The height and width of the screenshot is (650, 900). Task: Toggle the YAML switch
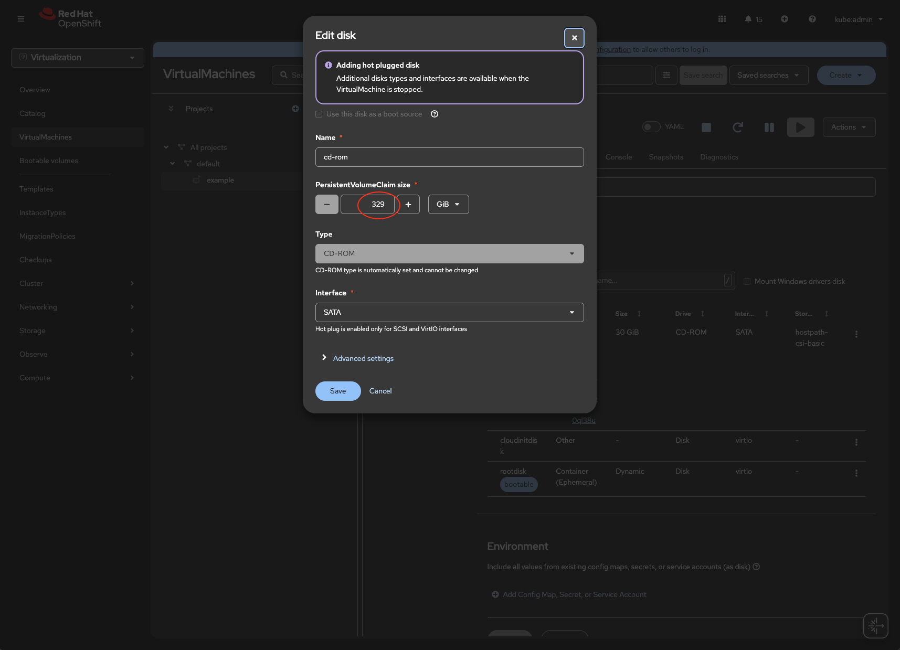click(651, 127)
